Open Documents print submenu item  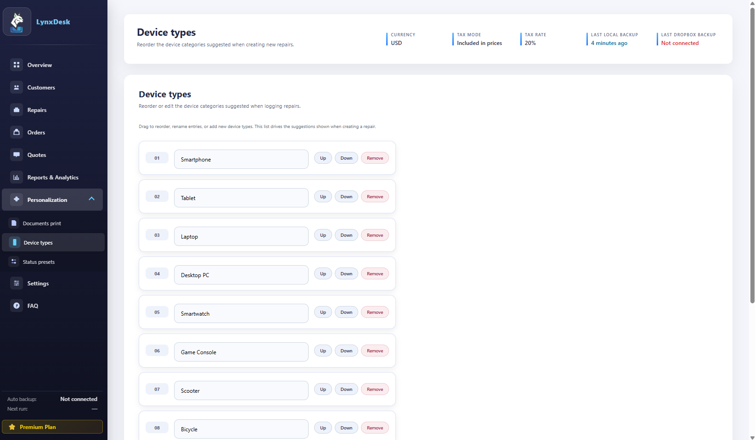[42, 223]
